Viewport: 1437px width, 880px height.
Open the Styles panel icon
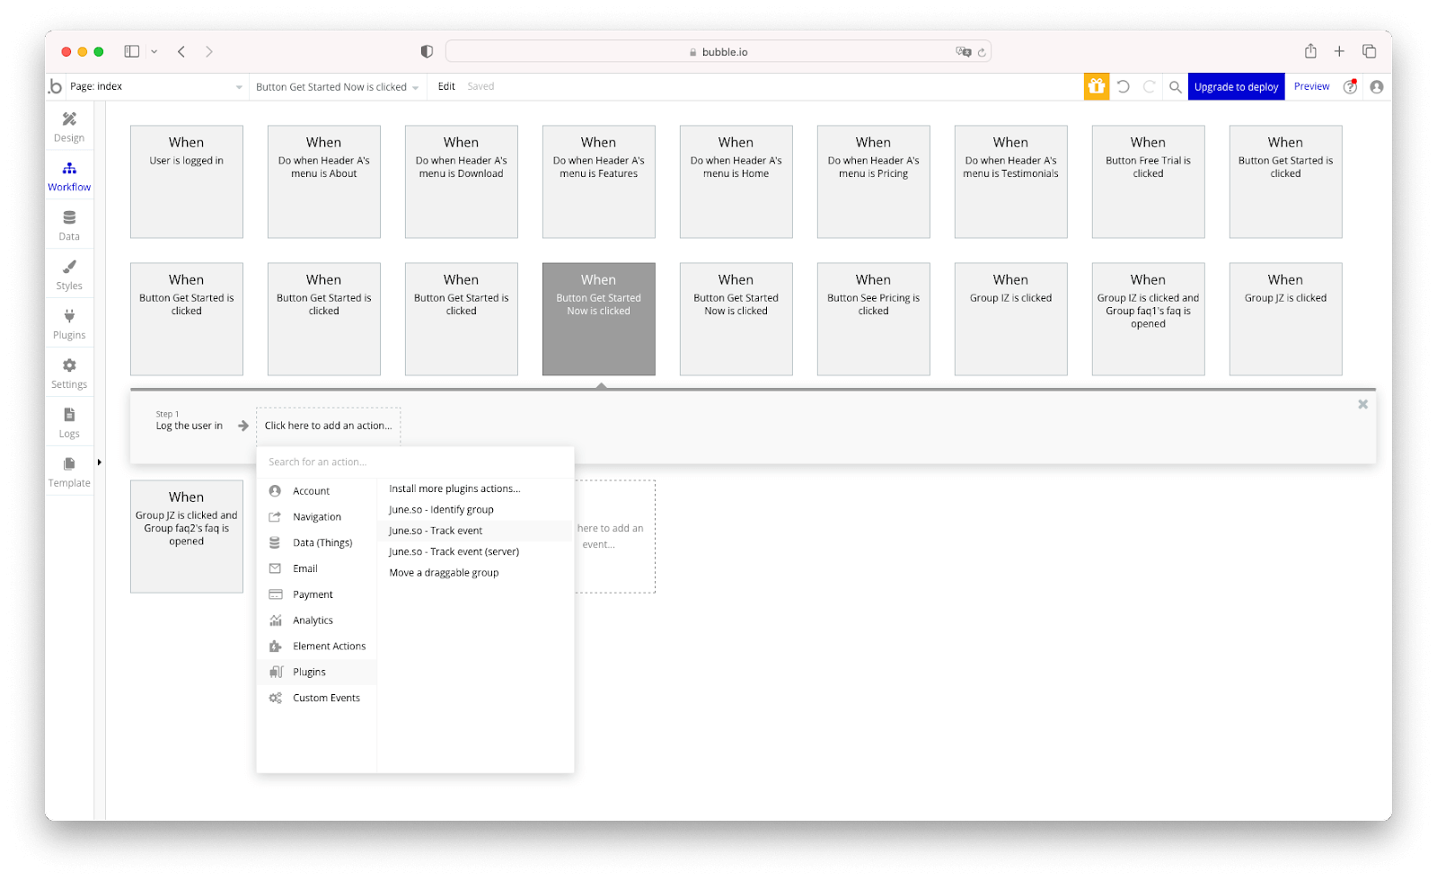(x=68, y=273)
